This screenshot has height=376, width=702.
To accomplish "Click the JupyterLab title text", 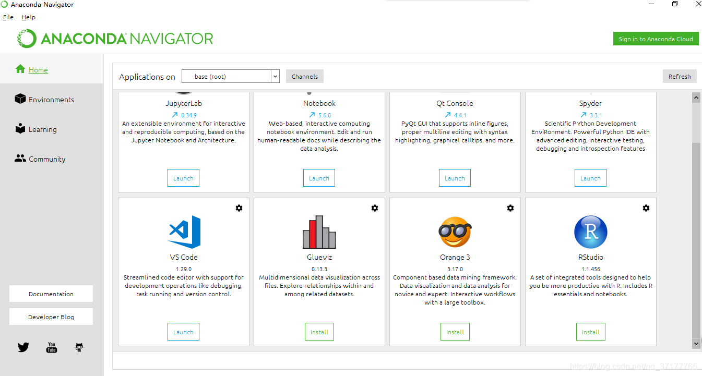I will (184, 103).
